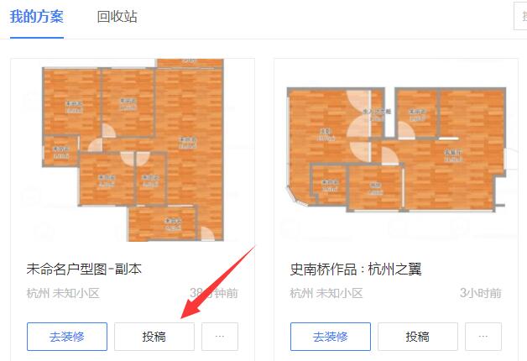
Task: Click the 钟前 timestamp on first card
Action: click(214, 293)
